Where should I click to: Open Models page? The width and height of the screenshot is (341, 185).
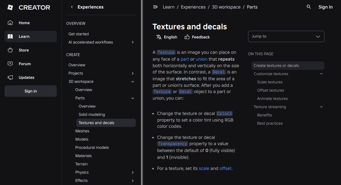coord(82,139)
